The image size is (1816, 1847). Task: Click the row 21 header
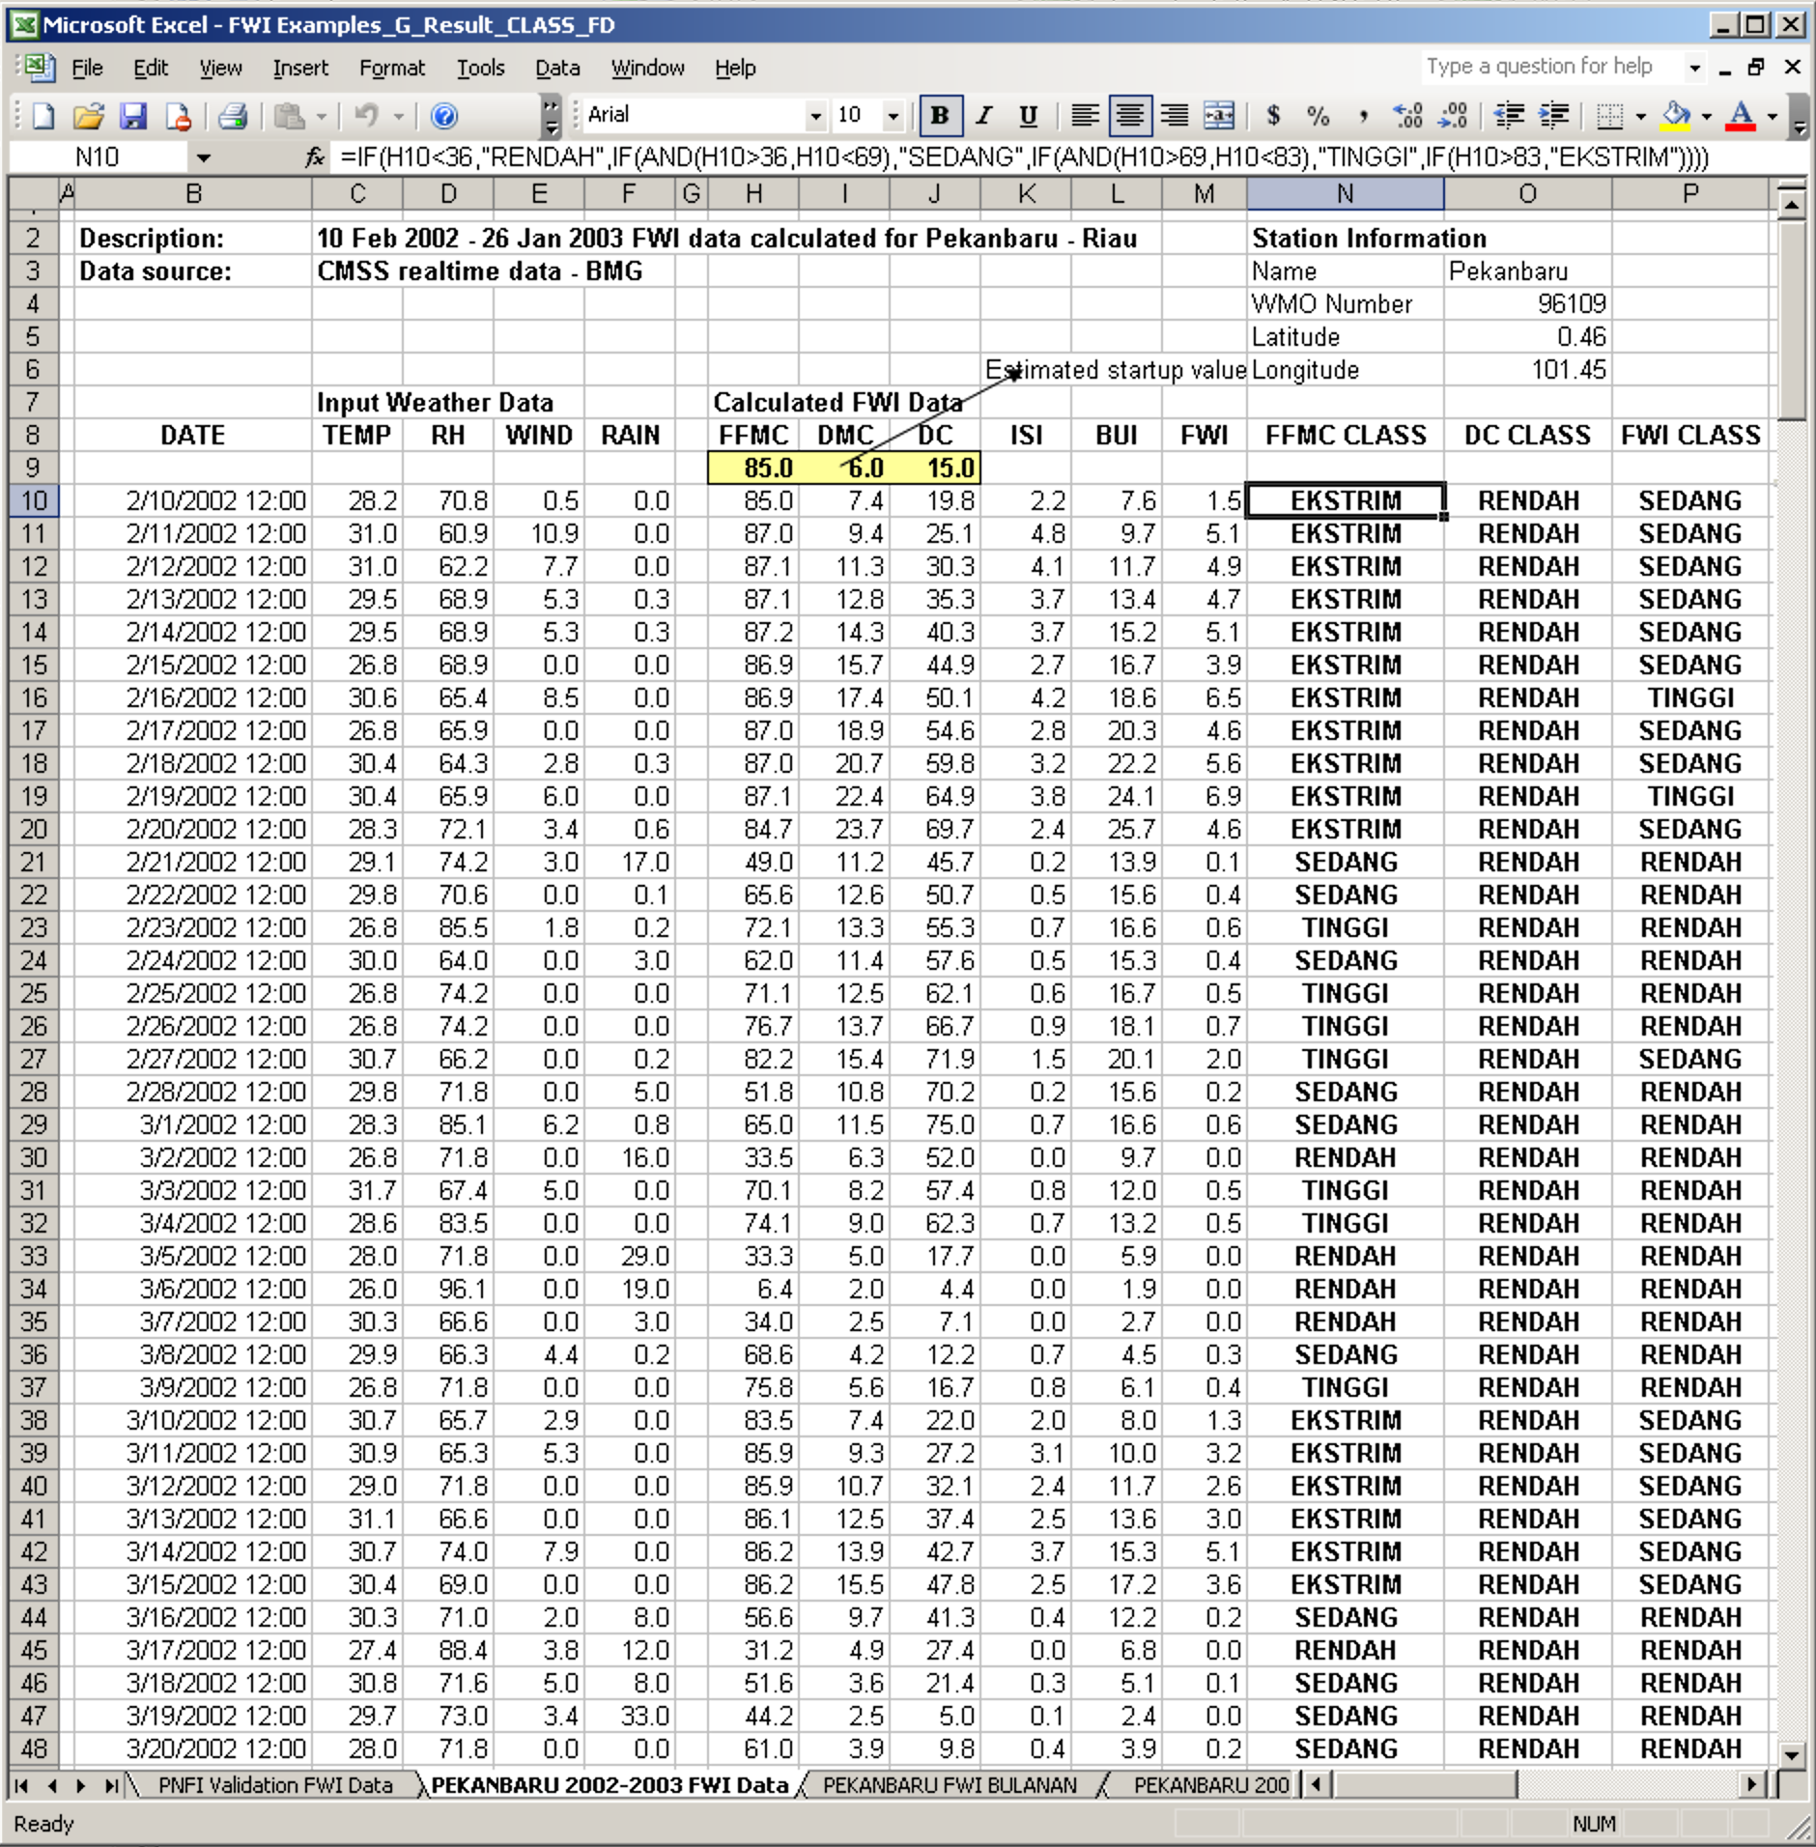[x=34, y=862]
